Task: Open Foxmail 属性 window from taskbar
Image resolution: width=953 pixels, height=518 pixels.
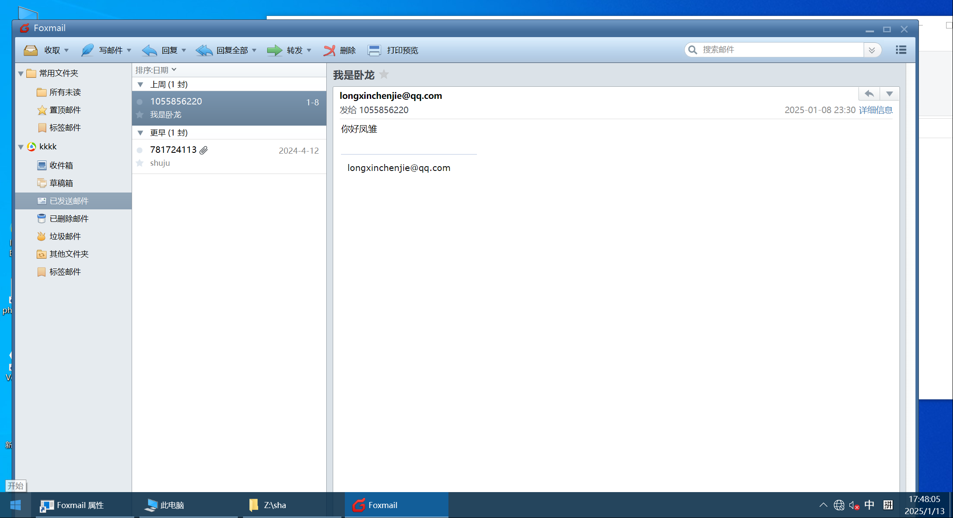Action: pos(80,505)
